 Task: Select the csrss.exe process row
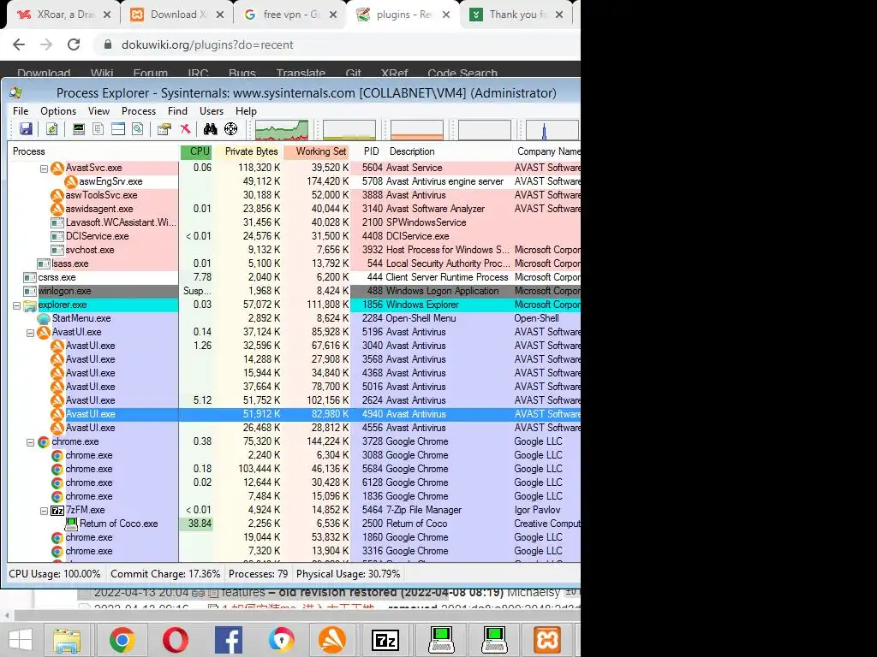(294, 278)
